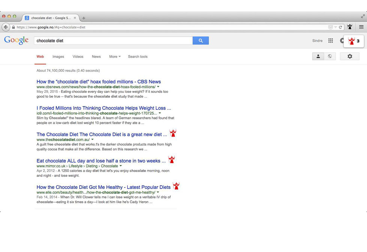The width and height of the screenshot is (367, 252).
Task: Click the fullscreen arrows in window corner
Action: coord(363,16)
